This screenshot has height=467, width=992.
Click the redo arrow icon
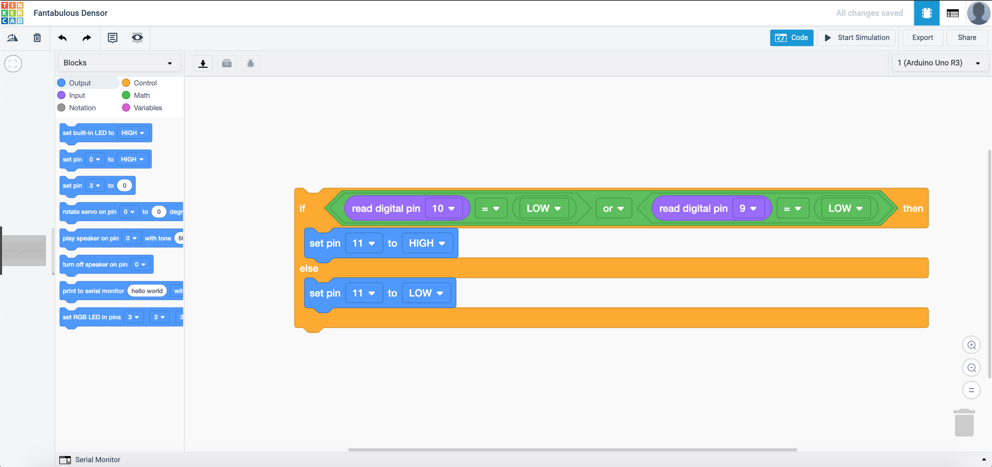(x=87, y=38)
